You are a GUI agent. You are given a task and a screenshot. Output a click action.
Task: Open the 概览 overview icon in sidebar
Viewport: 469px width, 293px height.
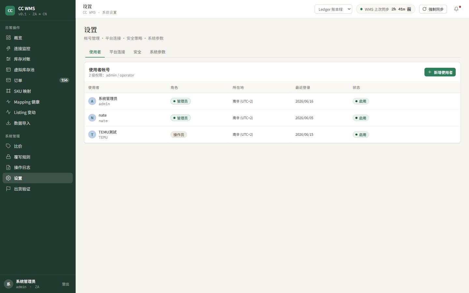tap(8, 38)
